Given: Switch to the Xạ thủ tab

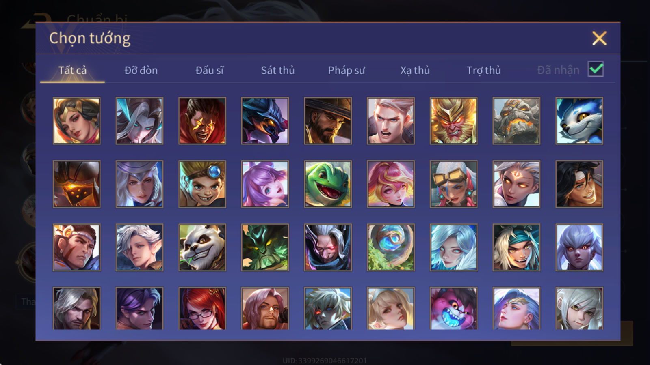Looking at the screenshot, I should pos(415,70).
